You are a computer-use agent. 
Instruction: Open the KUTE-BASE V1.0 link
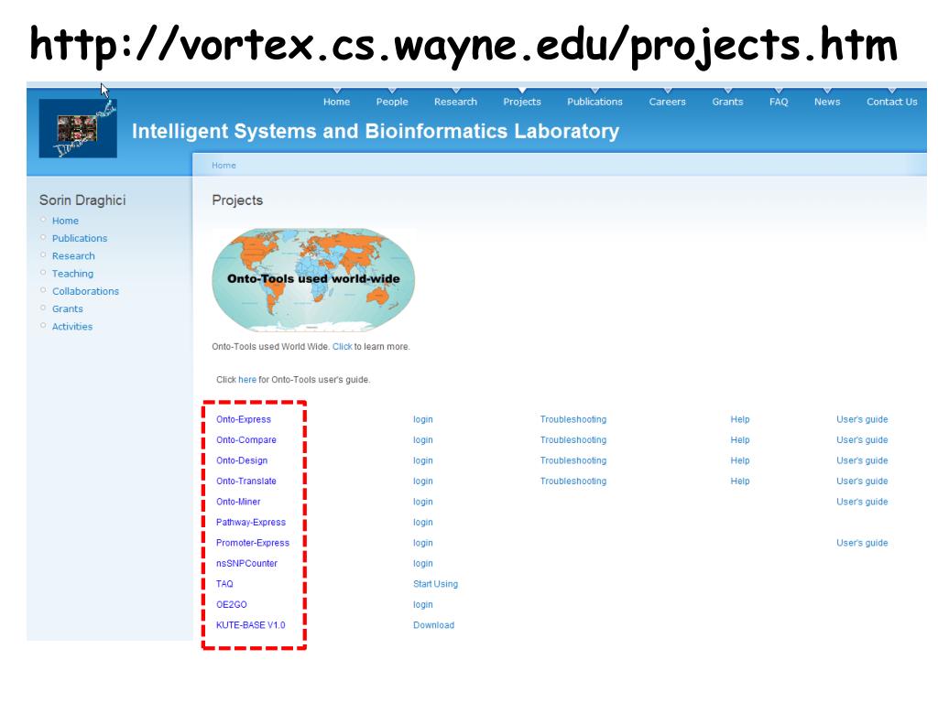251,625
